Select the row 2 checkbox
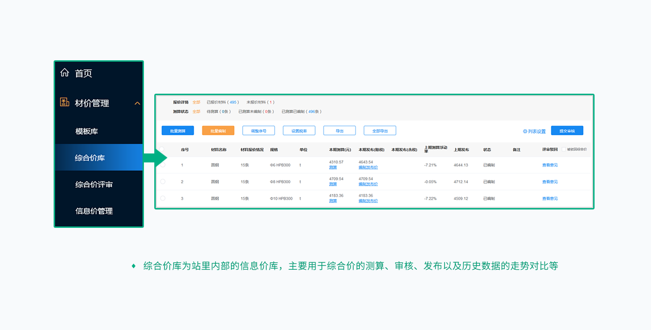This screenshot has height=330, width=651. 163,182
